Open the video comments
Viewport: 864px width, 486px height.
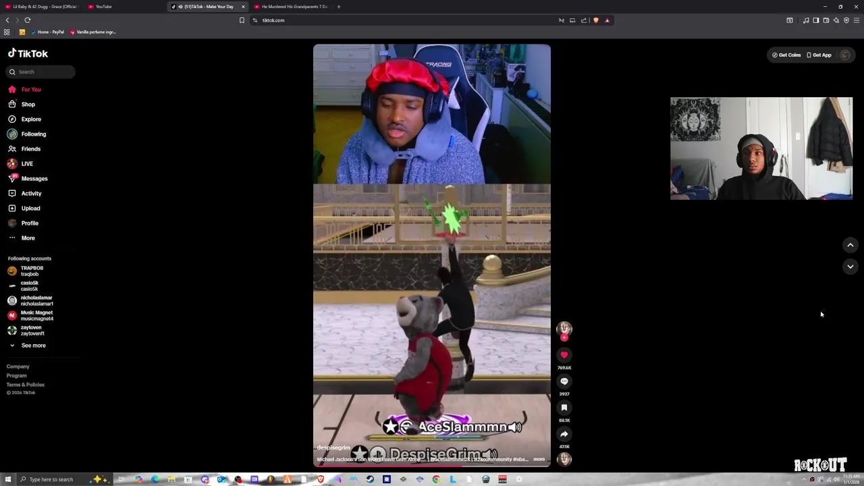tap(564, 381)
